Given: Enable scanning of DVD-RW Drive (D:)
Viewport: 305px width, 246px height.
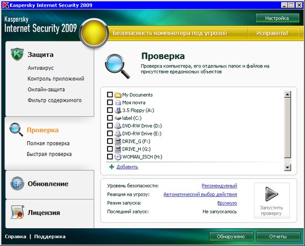Looking at the screenshot, I should [x=110, y=125].
